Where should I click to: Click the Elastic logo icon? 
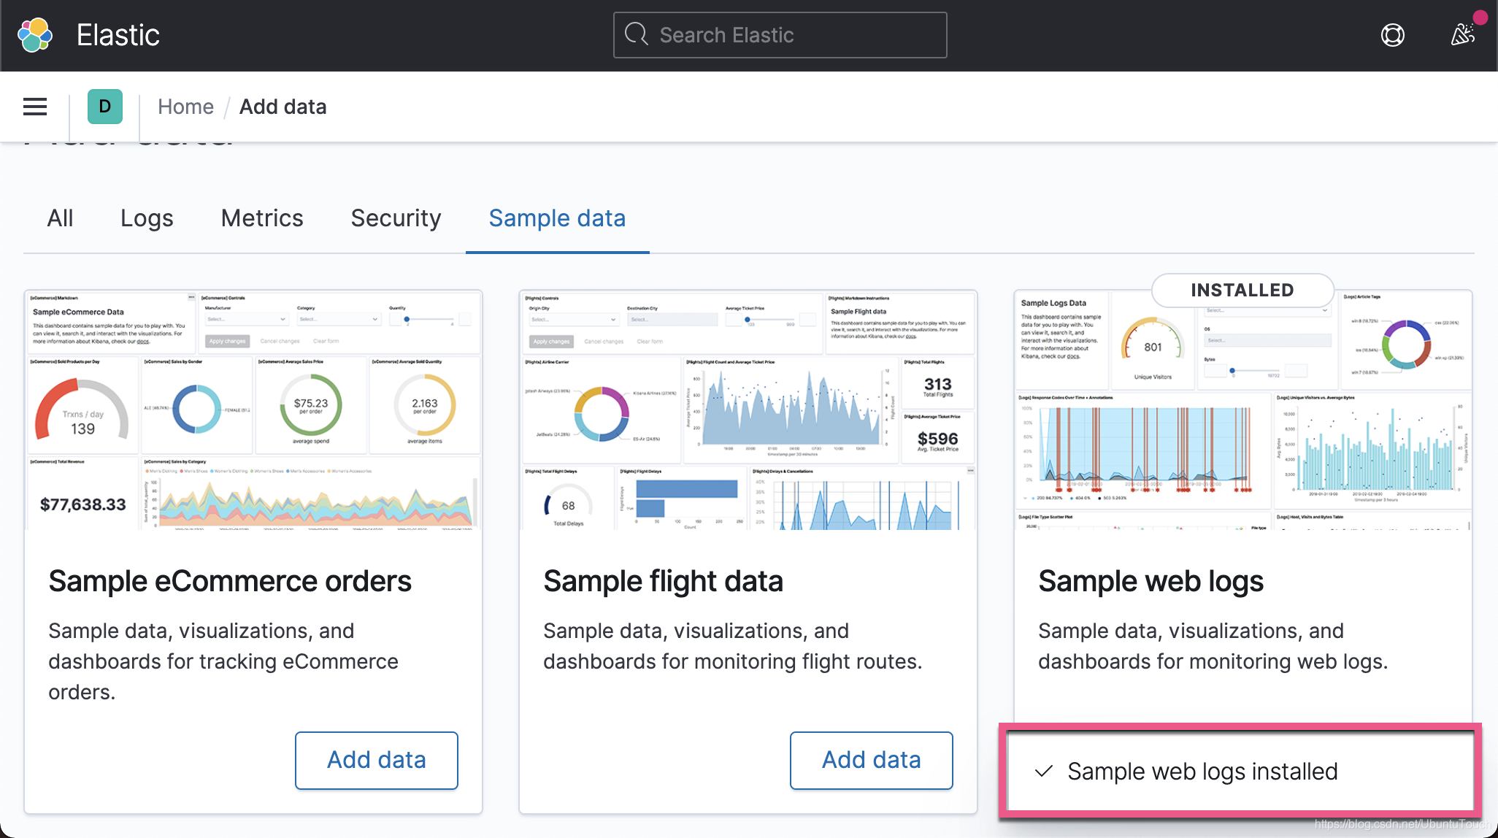(x=35, y=35)
